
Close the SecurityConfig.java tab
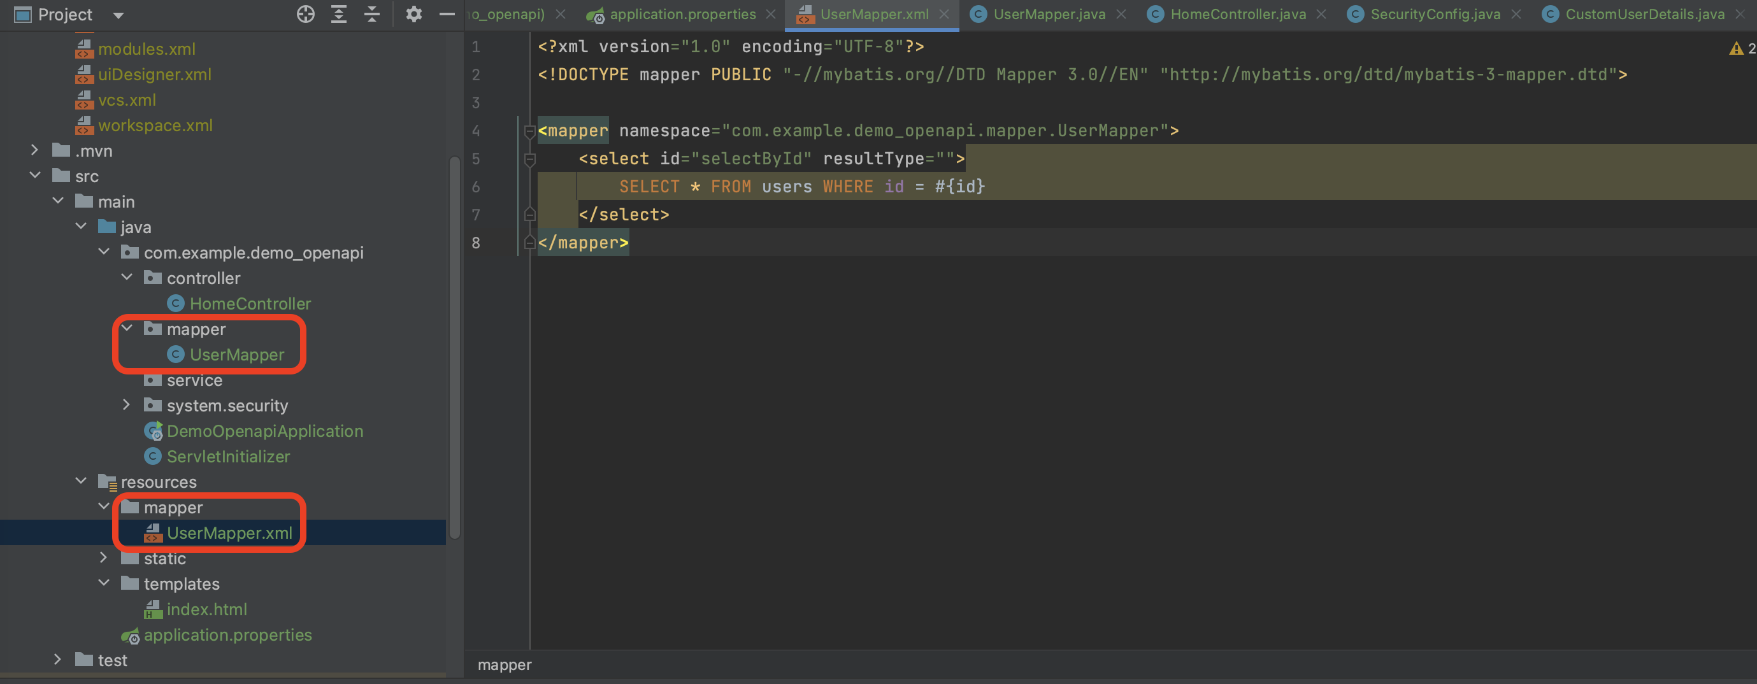tap(1516, 14)
